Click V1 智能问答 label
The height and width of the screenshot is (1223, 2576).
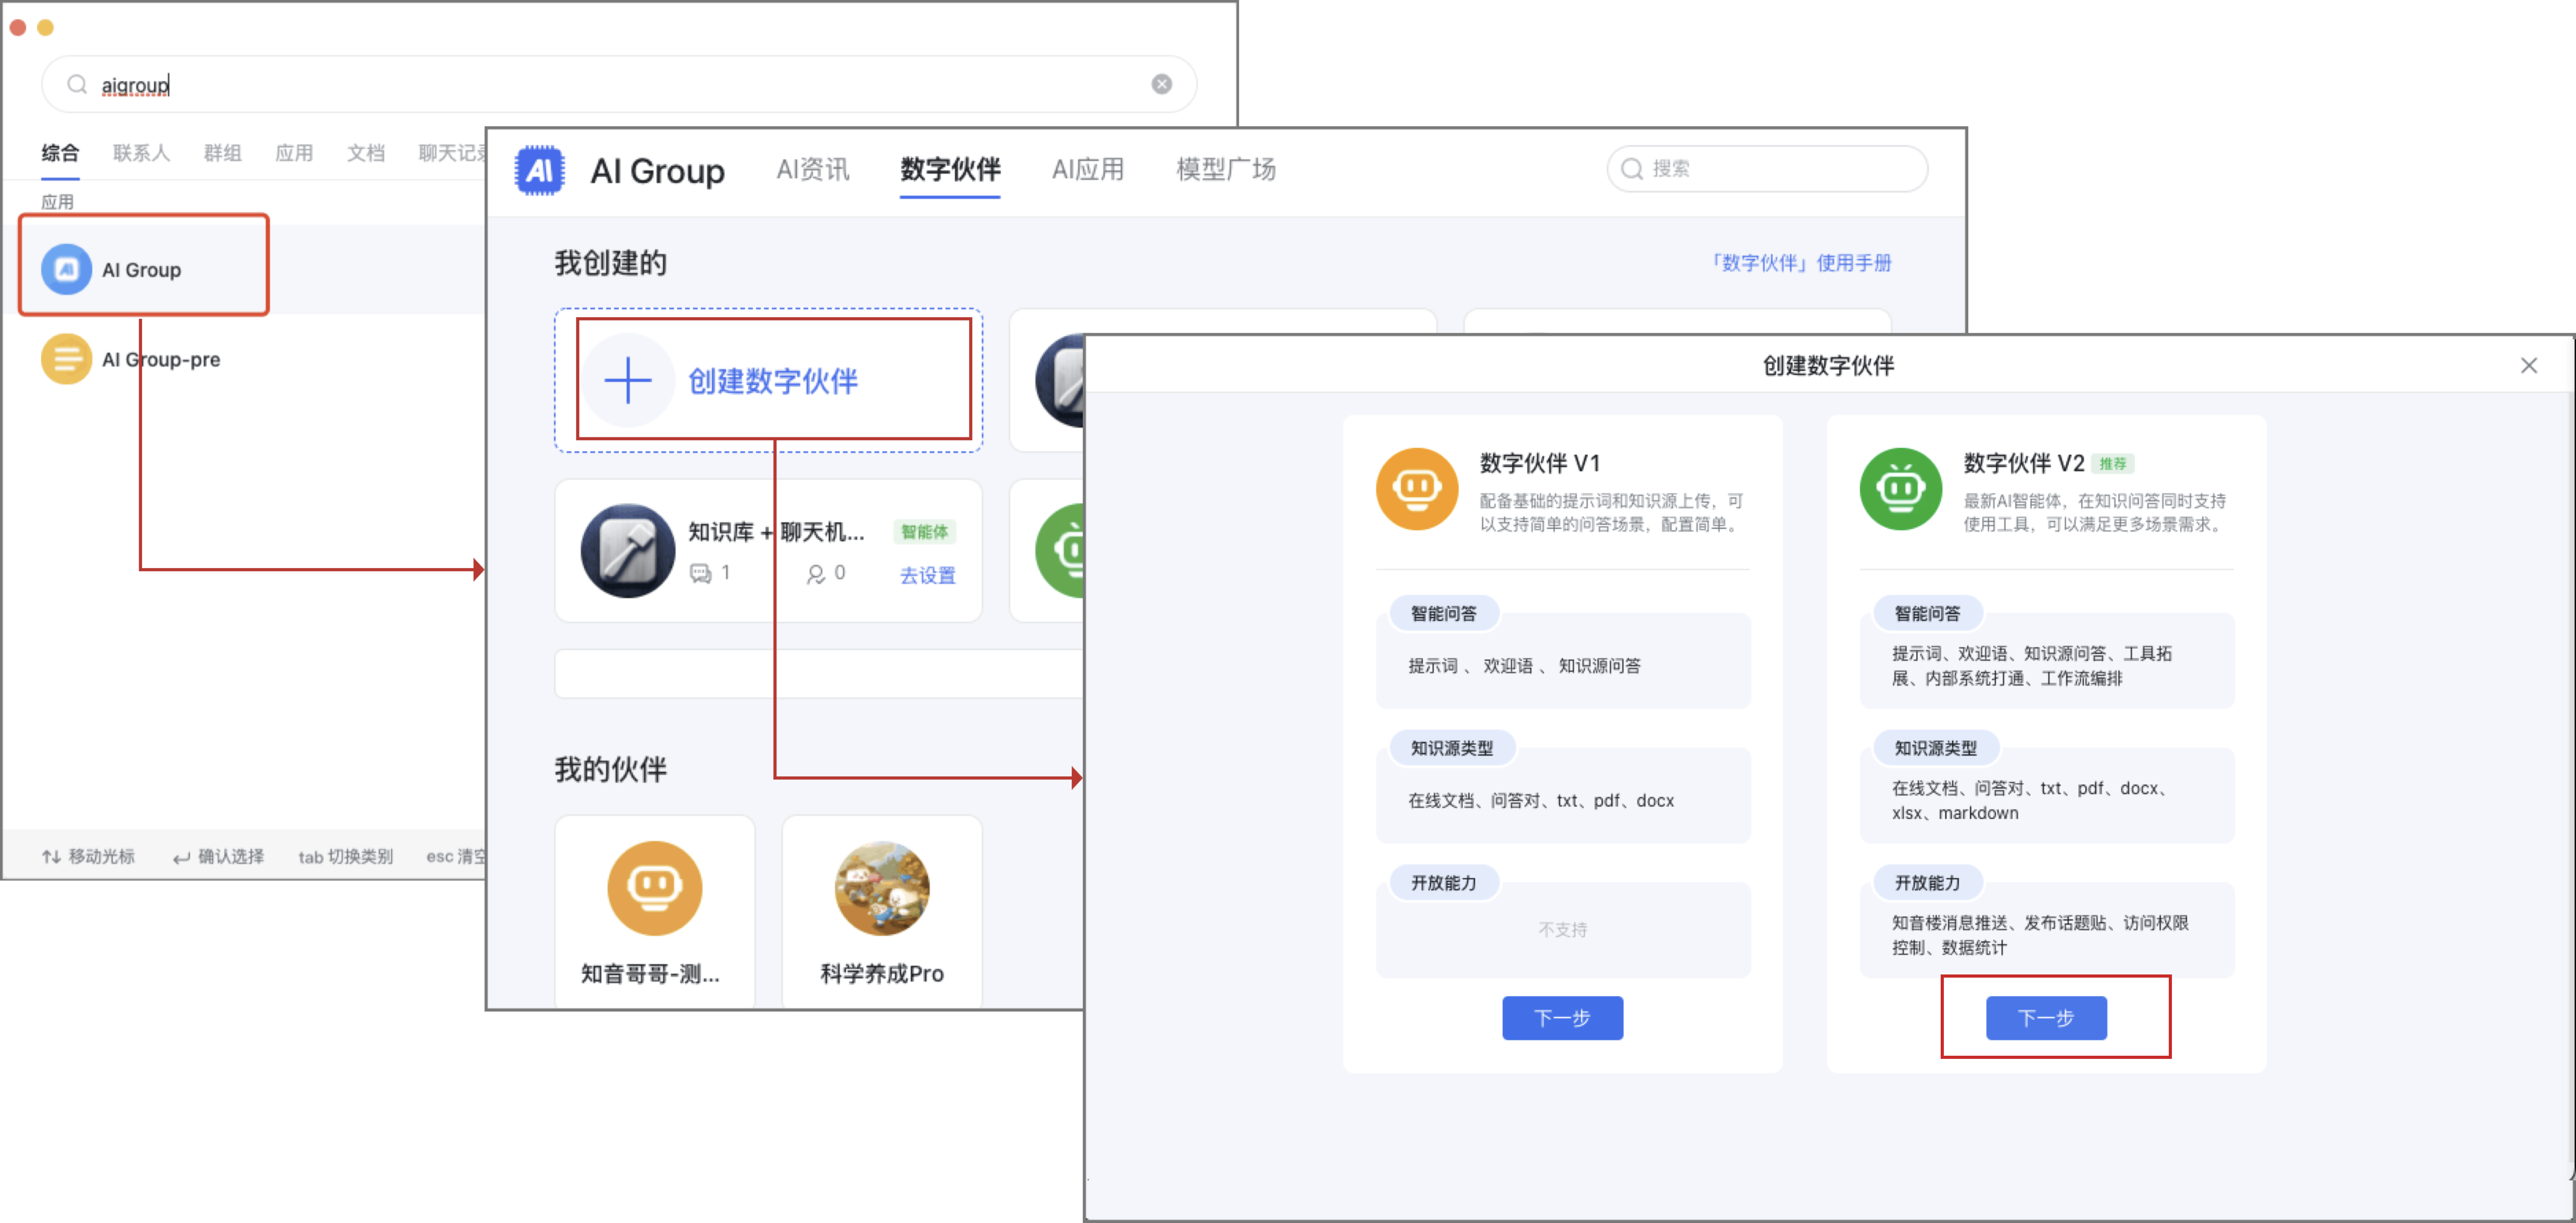click(1444, 614)
